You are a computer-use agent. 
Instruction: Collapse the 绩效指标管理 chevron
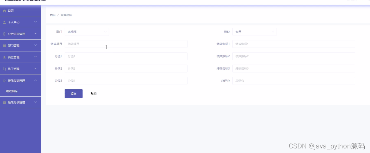[x=36, y=80]
